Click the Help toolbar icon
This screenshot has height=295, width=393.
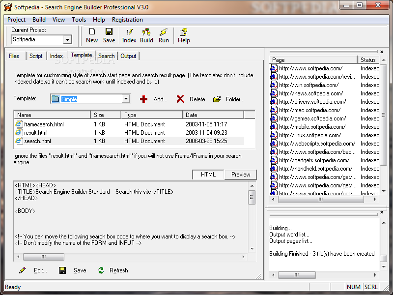183,32
